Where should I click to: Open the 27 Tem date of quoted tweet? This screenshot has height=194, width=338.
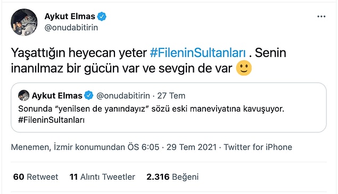click(x=171, y=96)
